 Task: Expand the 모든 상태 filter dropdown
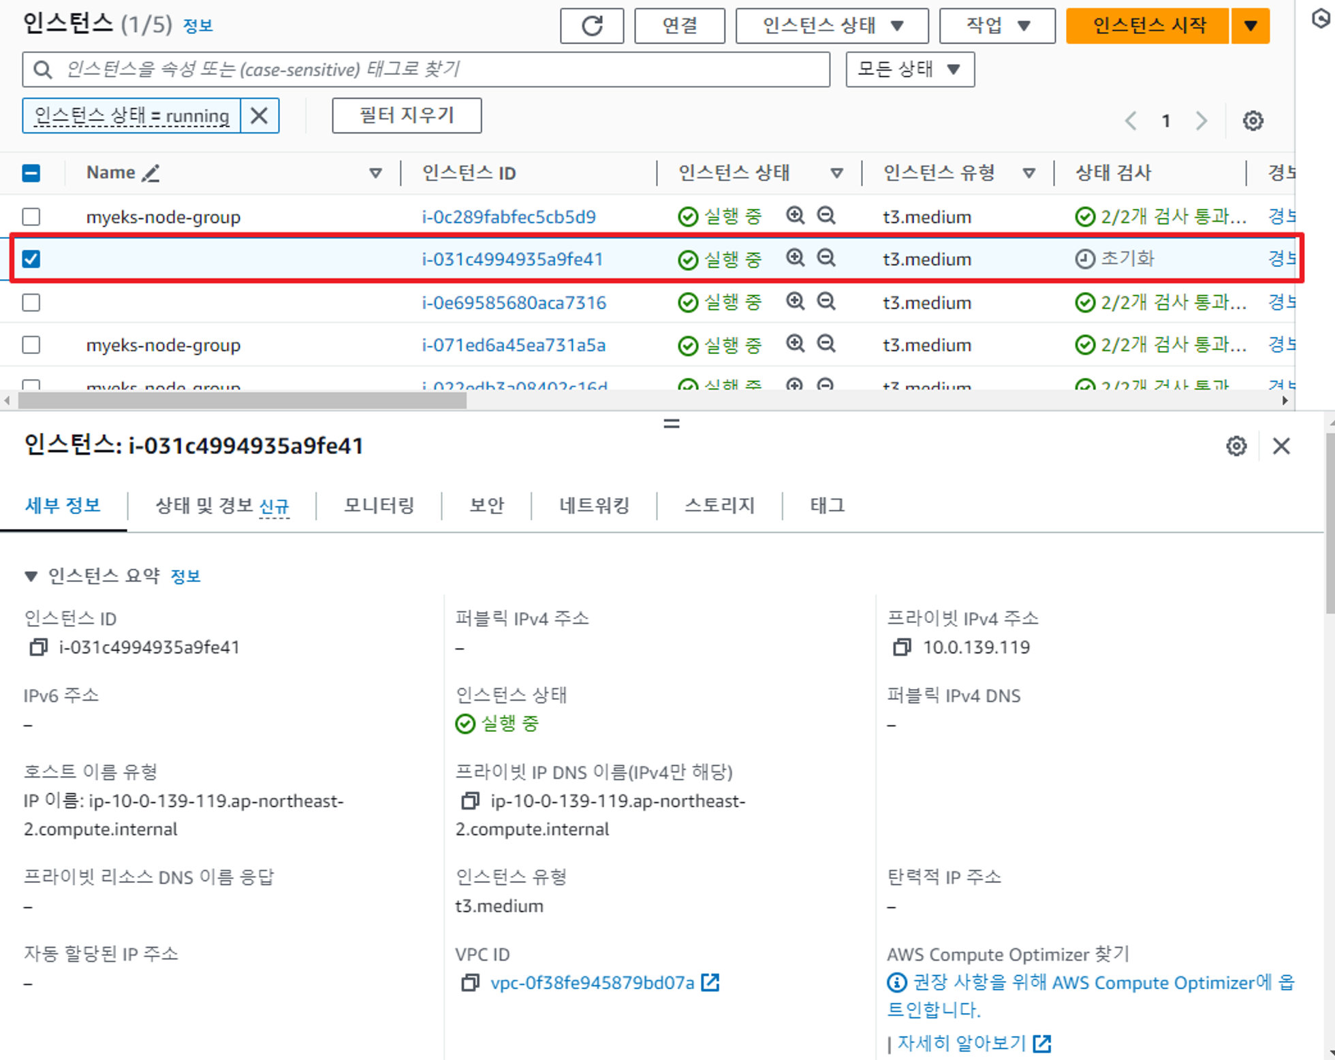[909, 69]
